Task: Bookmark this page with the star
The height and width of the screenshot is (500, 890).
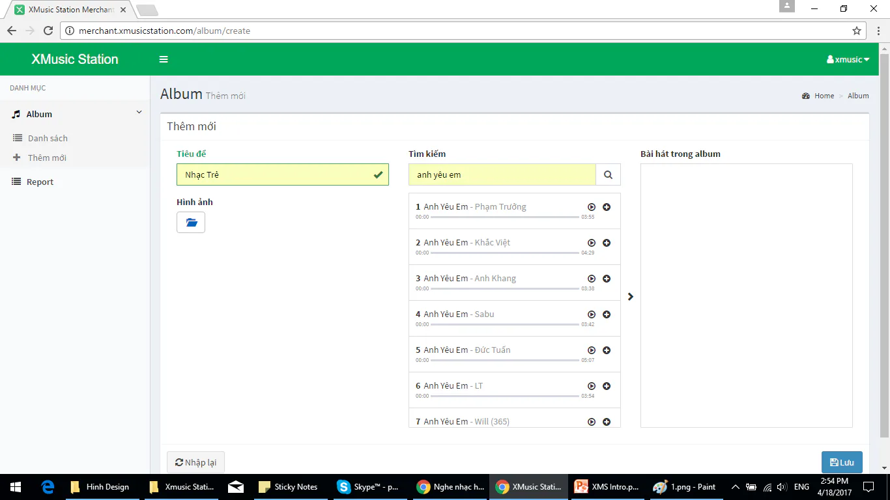Action: [x=857, y=31]
